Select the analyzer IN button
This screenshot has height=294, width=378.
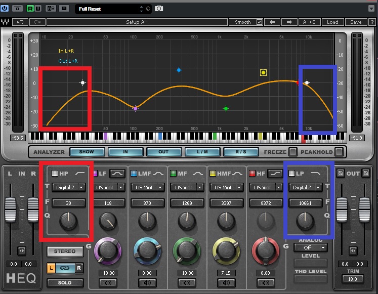[125, 152]
